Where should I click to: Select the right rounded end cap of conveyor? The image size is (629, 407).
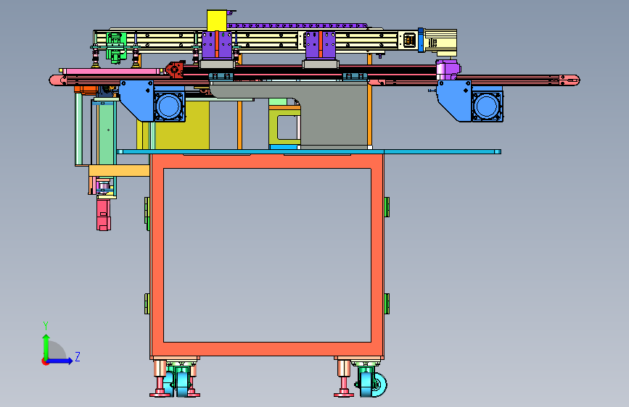(x=570, y=80)
